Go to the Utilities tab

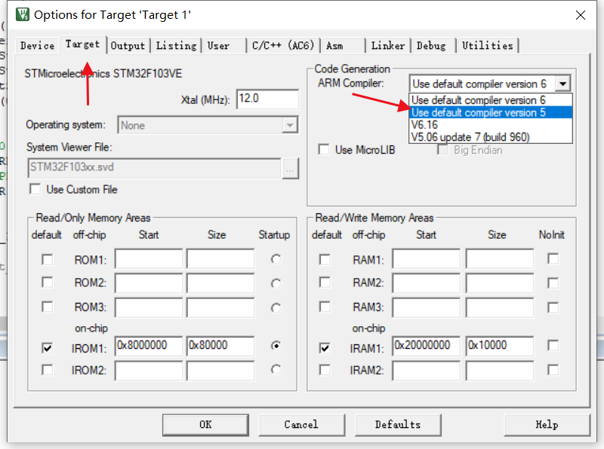(x=487, y=46)
